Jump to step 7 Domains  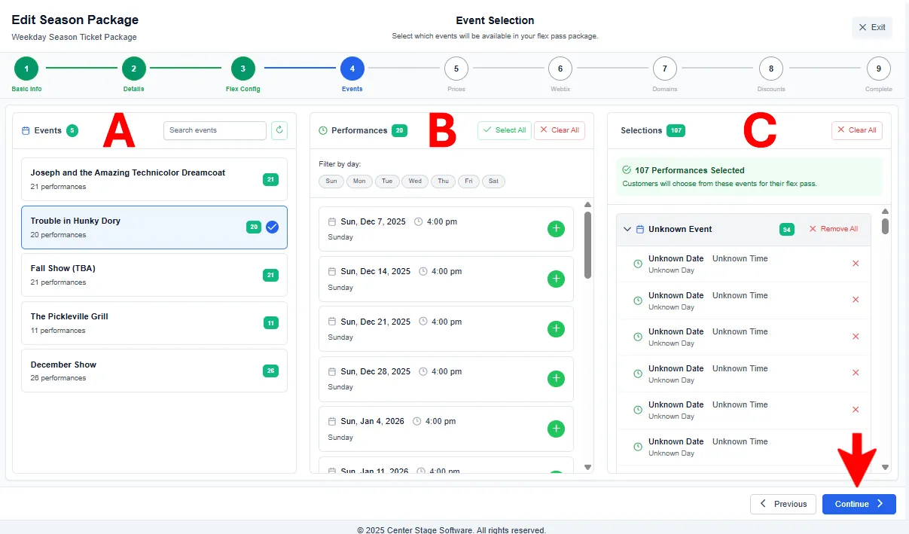tap(664, 69)
